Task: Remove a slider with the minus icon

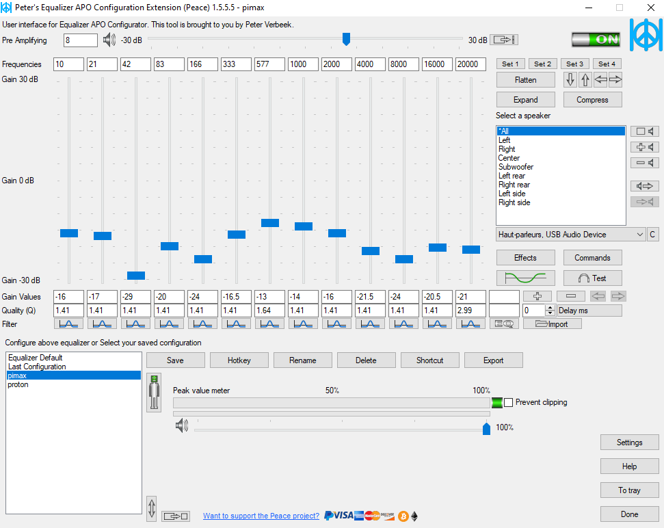Action: (x=571, y=296)
